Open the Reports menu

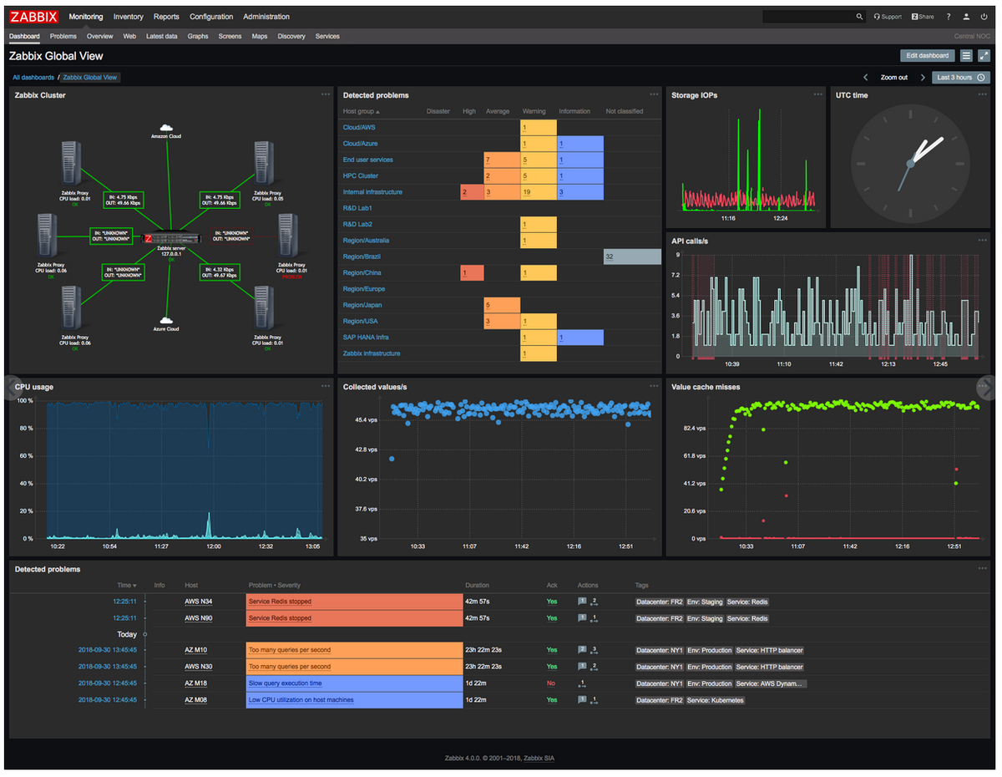166,17
